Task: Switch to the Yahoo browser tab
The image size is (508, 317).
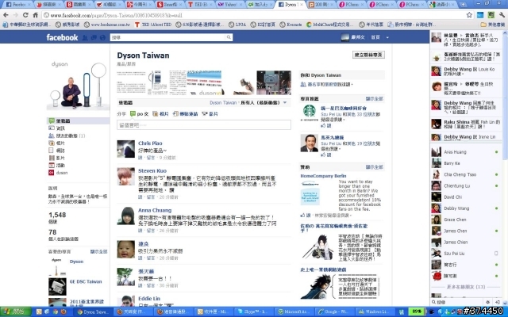Action: point(230,5)
